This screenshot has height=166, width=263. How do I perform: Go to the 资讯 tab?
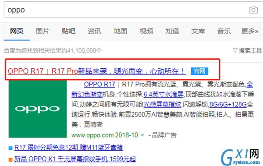coord(94,31)
